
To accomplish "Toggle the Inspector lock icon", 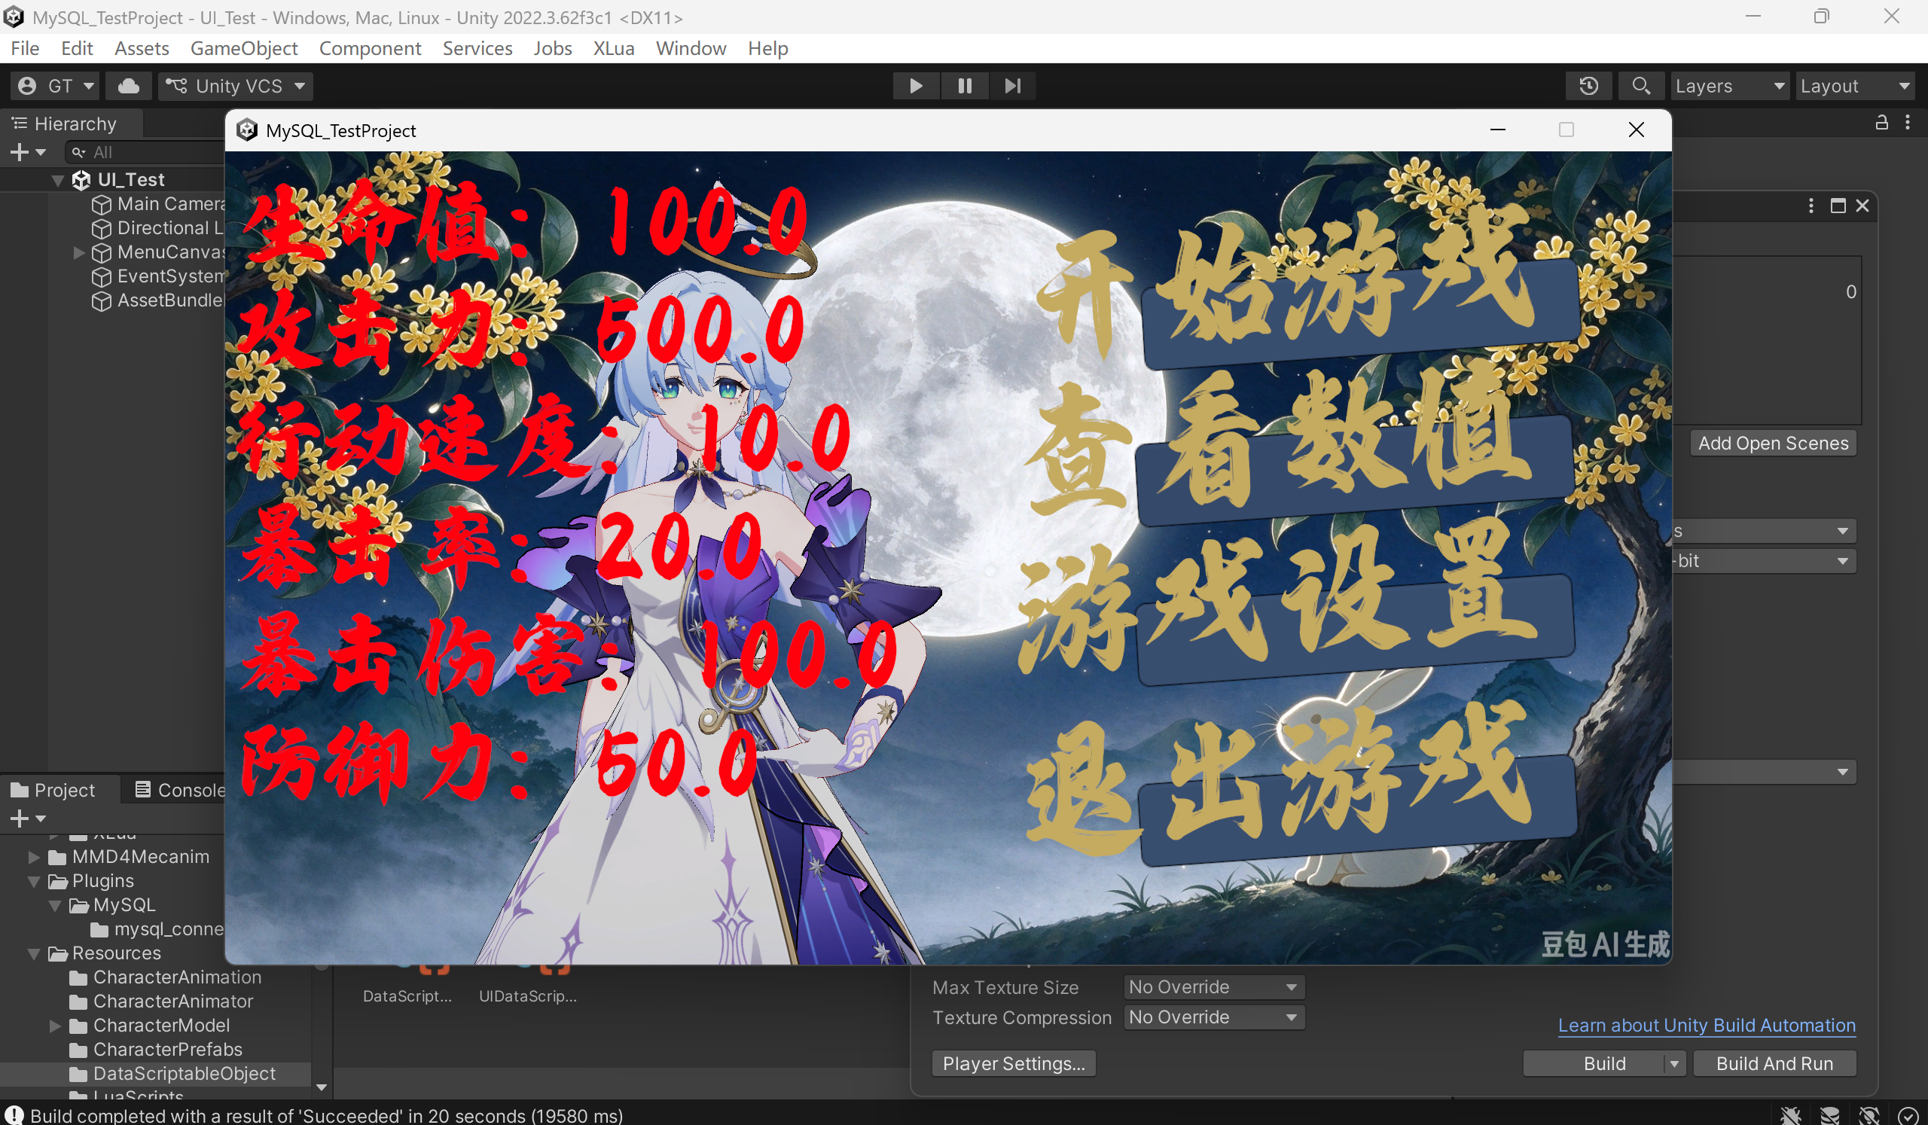I will click(1881, 123).
